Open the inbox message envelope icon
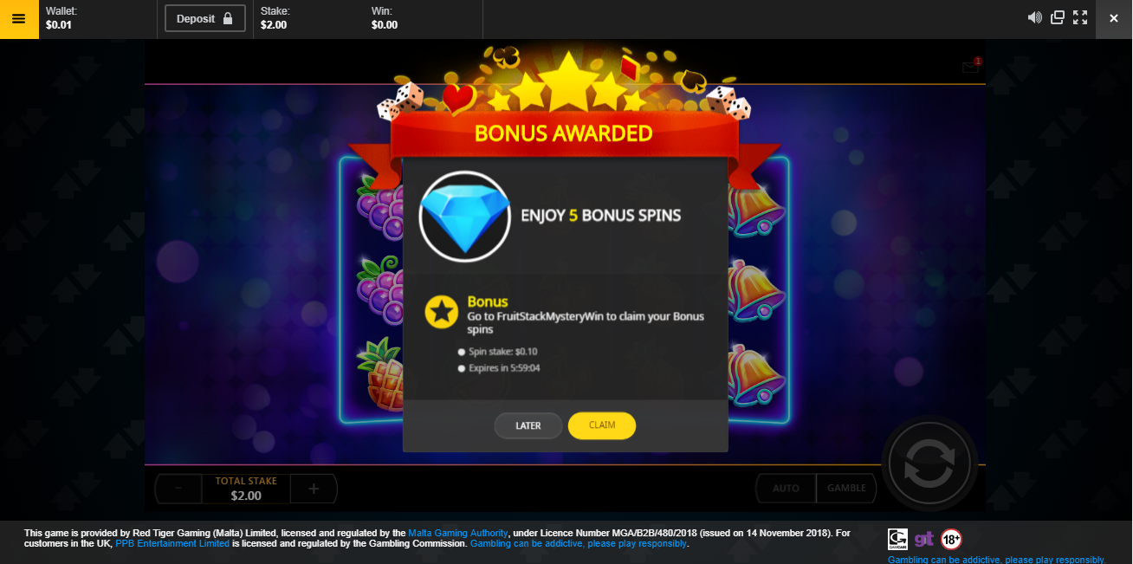The image size is (1133, 564). [x=971, y=67]
